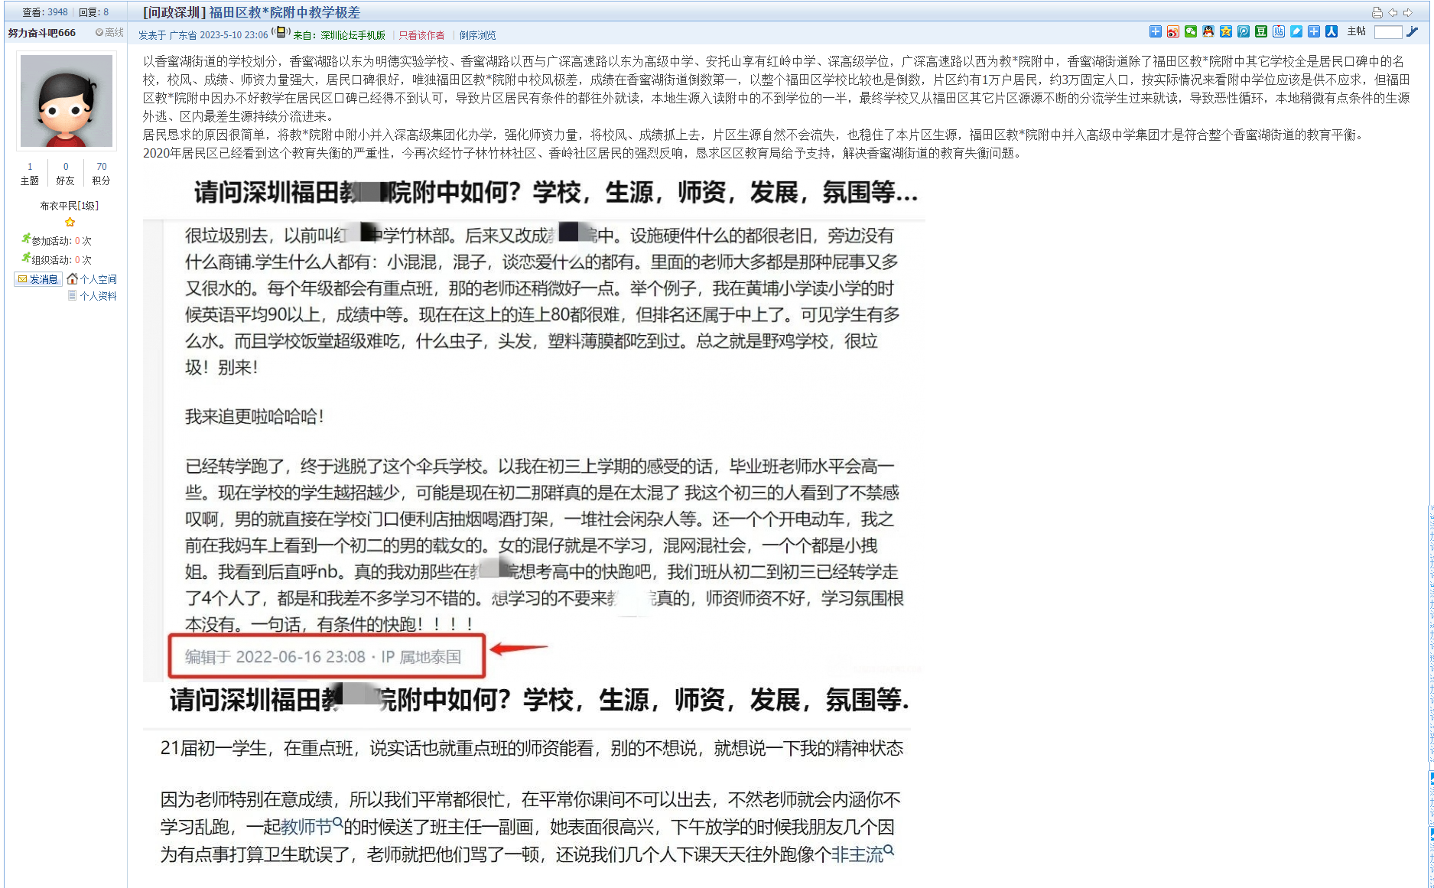The image size is (1434, 888).
Task: Click username 努力奋斗吧666
Action: coord(42,33)
